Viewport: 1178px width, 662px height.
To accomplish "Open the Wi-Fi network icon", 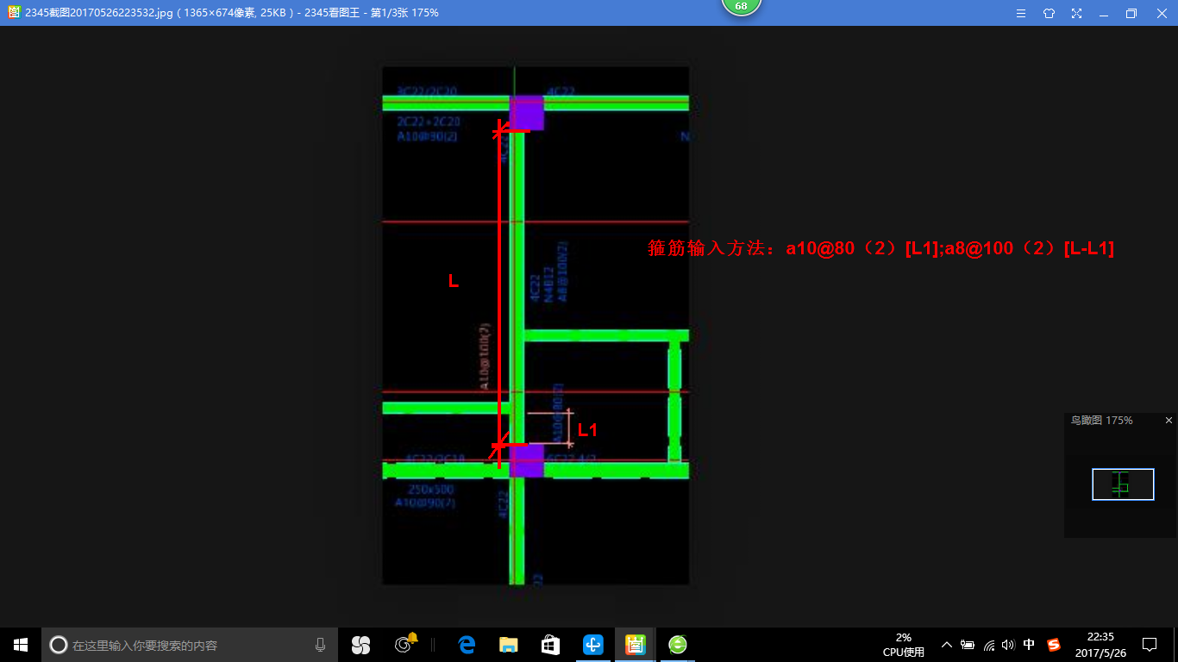I will (988, 645).
